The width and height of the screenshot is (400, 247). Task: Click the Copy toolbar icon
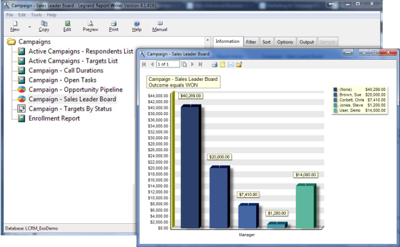pos(44,24)
